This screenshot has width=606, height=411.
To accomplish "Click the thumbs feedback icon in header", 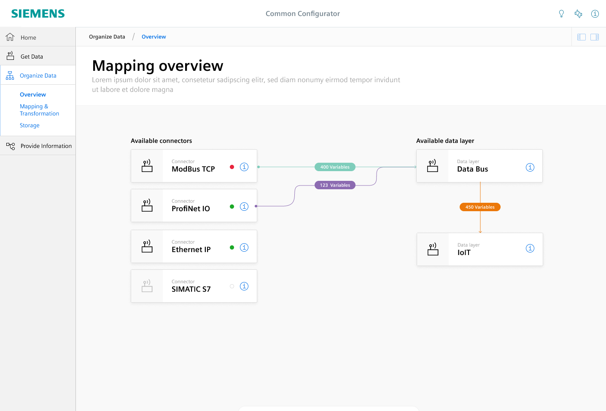I will pos(578,14).
